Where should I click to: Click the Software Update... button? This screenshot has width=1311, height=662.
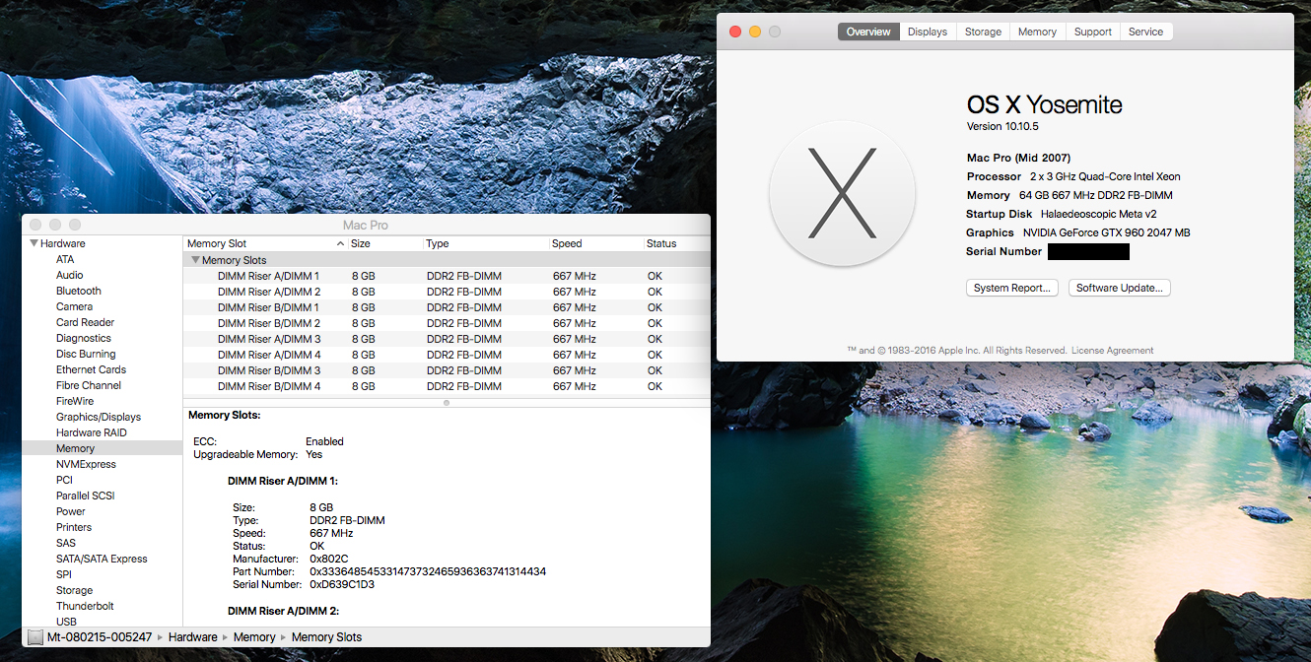tap(1119, 288)
